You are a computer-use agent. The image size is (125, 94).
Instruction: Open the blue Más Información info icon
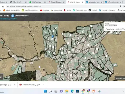click(x=13, y=16)
